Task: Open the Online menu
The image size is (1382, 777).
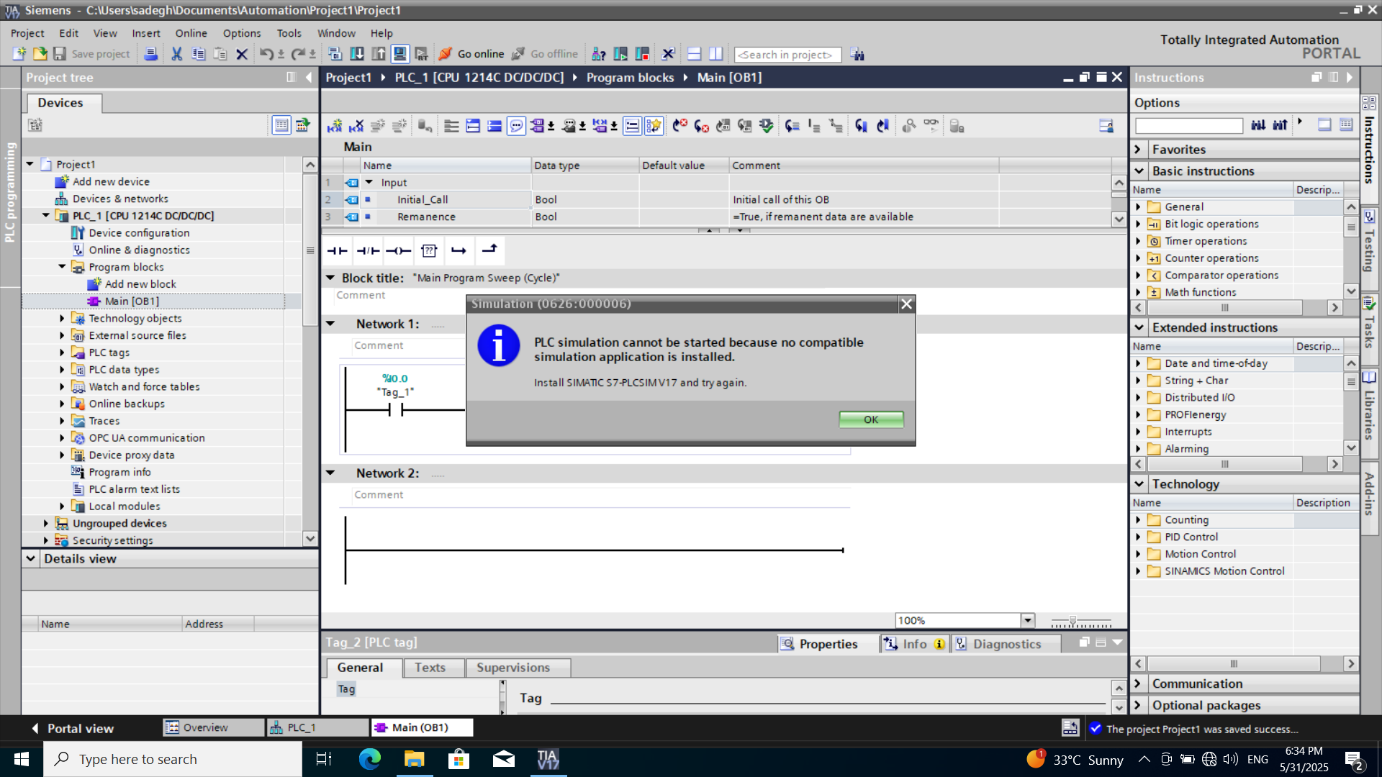Action: coord(191,33)
